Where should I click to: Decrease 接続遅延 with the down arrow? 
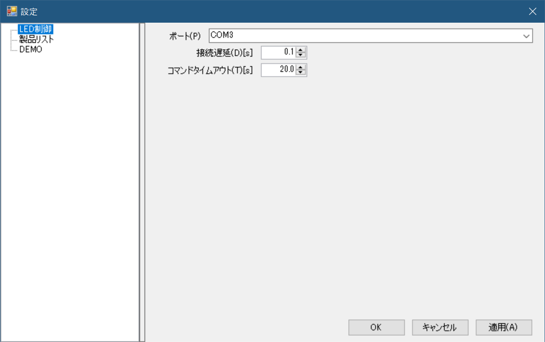click(301, 55)
